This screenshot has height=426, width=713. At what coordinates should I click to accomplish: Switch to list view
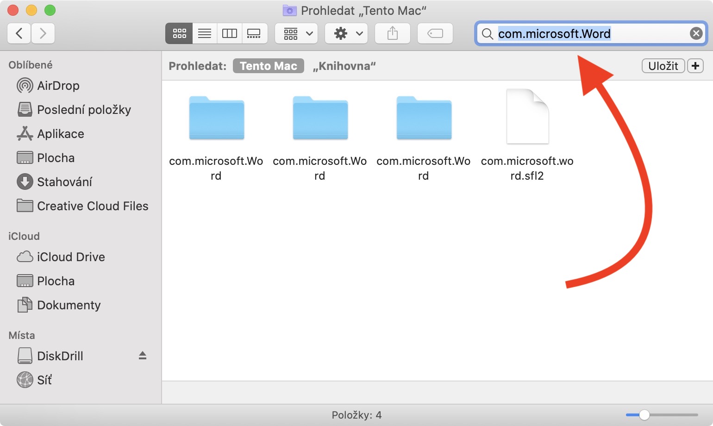coord(205,33)
